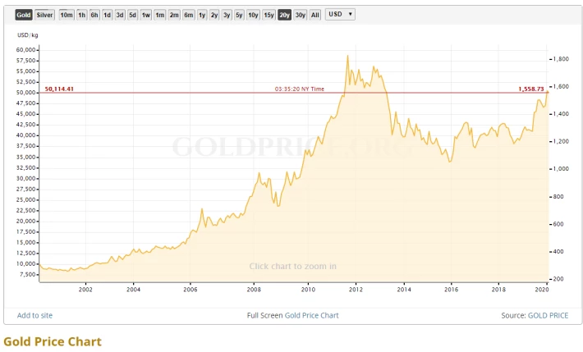Click the 1,800 right axis label
Viewport: 583px width, 352px height.
561,59
